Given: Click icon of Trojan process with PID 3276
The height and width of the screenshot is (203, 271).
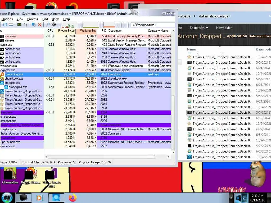Looking at the screenshot, I should (2, 95).
